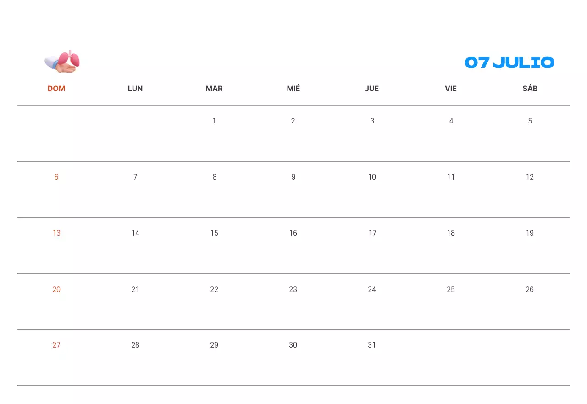Choose Sunday the 27th
Image resolution: width=587 pixels, height=404 pixels.
pyautogui.click(x=56, y=345)
